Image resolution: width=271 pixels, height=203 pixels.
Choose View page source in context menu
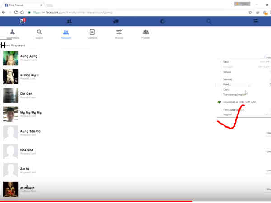tap(234, 109)
